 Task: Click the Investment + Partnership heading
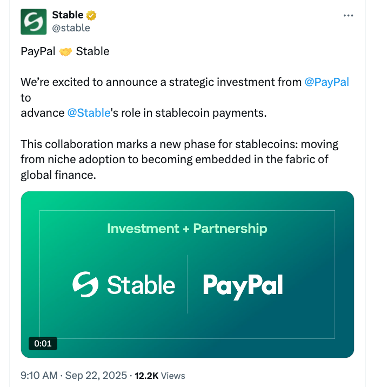click(187, 229)
